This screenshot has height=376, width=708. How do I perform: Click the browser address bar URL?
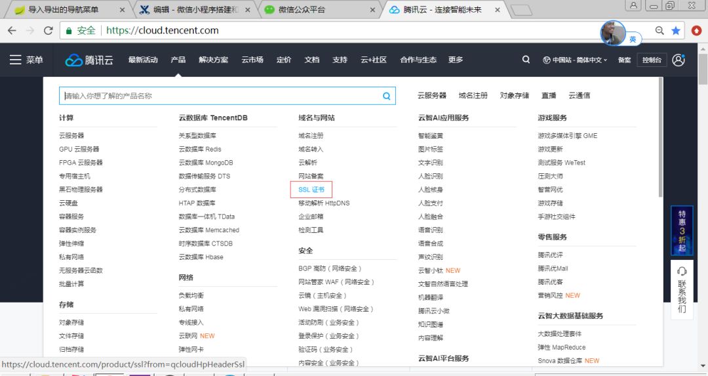[163, 30]
